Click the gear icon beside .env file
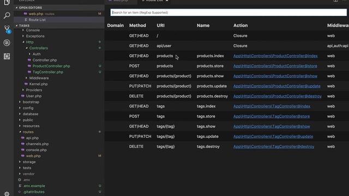The height and width of the screenshot is (196, 349). point(20,180)
